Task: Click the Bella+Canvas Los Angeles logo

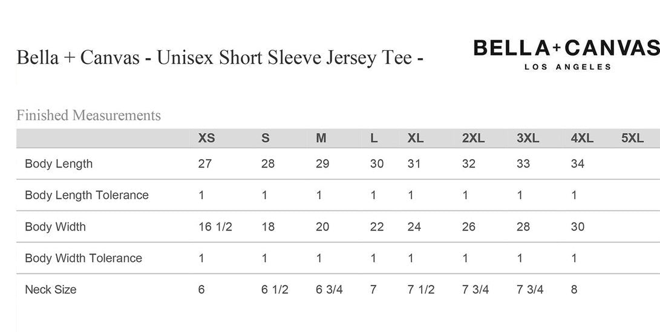Action: 566,53
